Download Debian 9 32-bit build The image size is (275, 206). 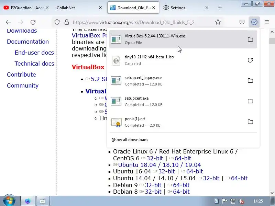point(153,185)
